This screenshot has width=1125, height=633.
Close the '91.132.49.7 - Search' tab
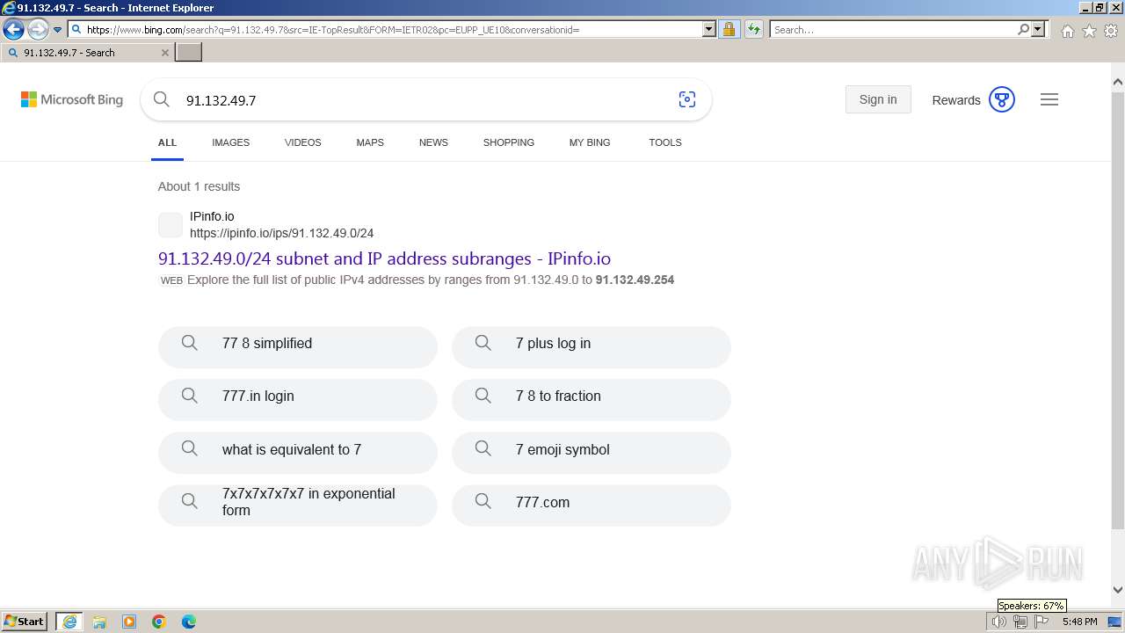pyautogui.click(x=165, y=53)
